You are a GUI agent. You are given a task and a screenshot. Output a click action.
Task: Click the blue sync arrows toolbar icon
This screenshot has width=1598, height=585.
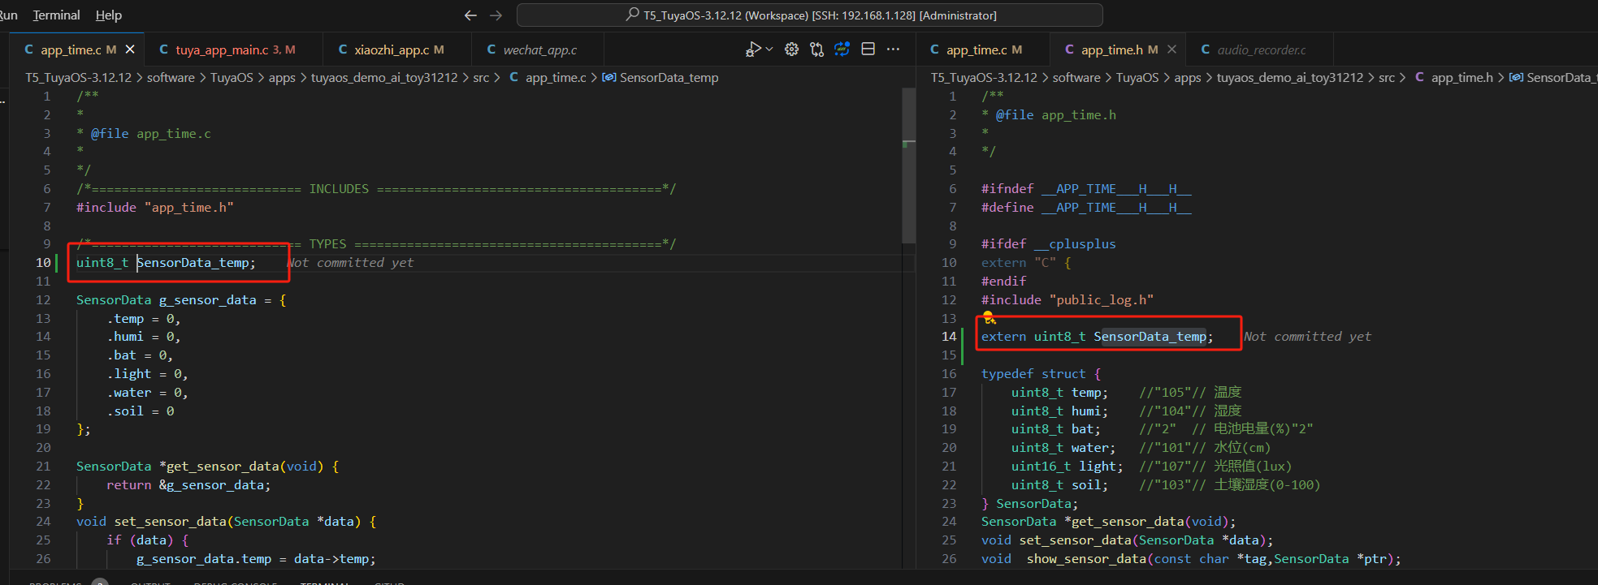click(x=842, y=49)
